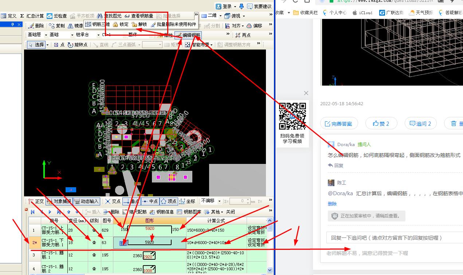Expand the 对齐 align dropdown
This screenshot has height=275, width=463.
point(243,26)
